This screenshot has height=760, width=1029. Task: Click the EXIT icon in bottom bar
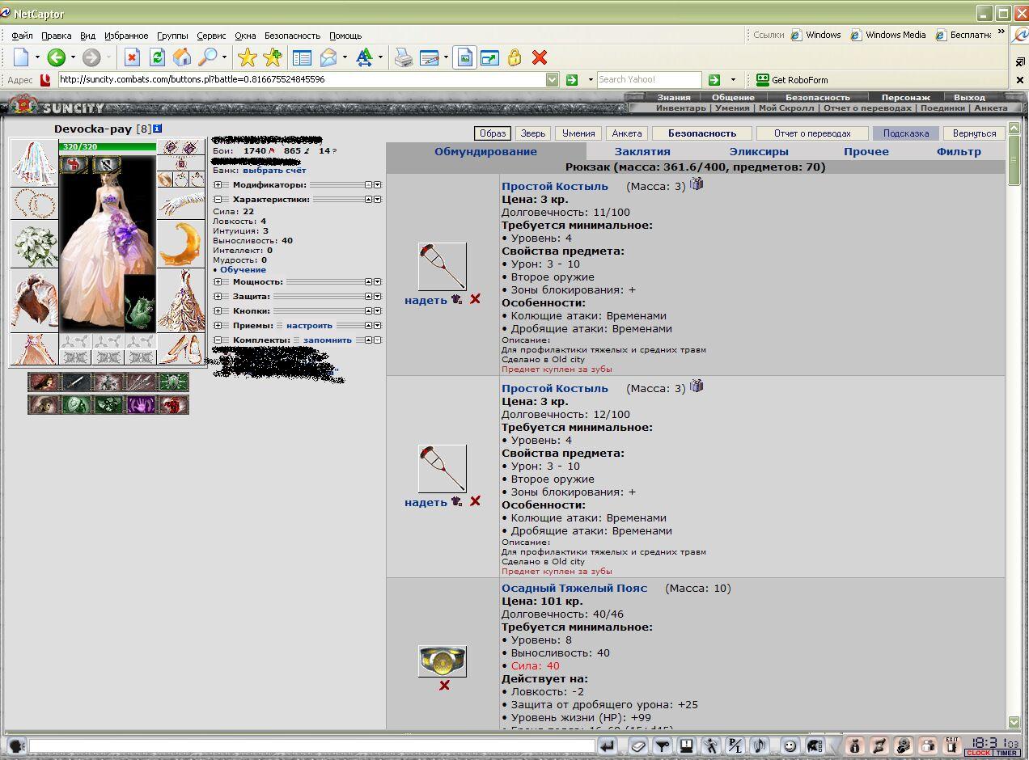[952, 745]
